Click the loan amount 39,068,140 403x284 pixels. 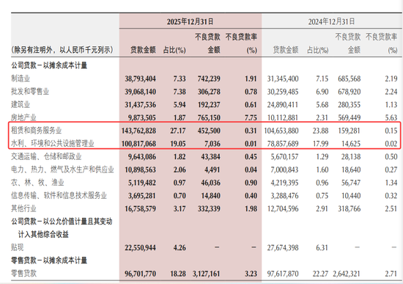pyautogui.click(x=141, y=92)
